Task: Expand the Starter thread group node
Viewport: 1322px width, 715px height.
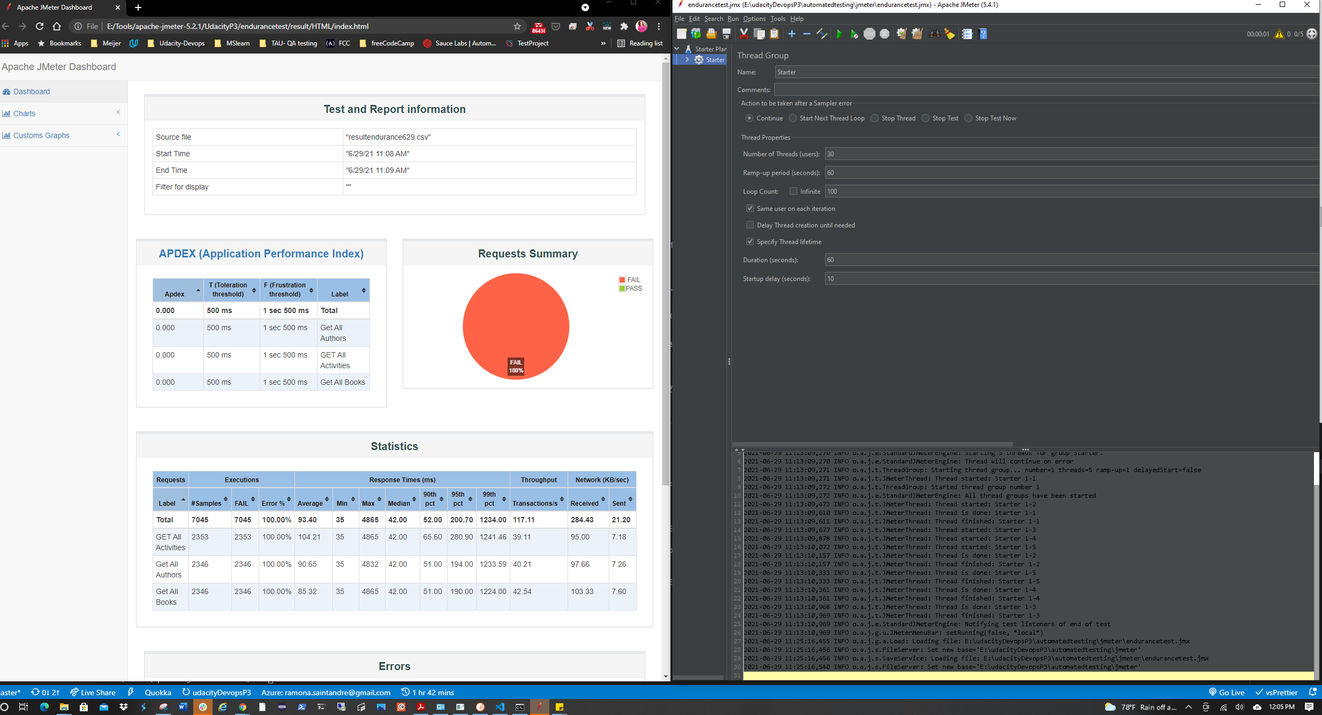Action: click(687, 59)
